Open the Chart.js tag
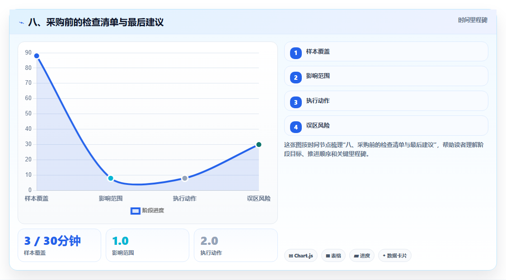 301,256
